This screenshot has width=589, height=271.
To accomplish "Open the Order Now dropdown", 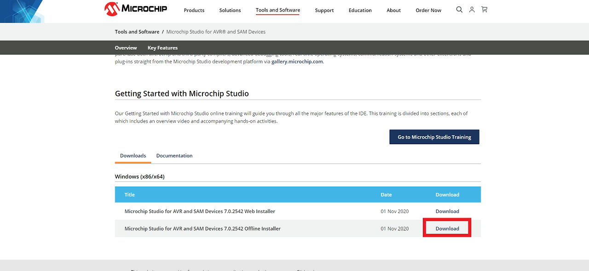I will click(x=428, y=10).
